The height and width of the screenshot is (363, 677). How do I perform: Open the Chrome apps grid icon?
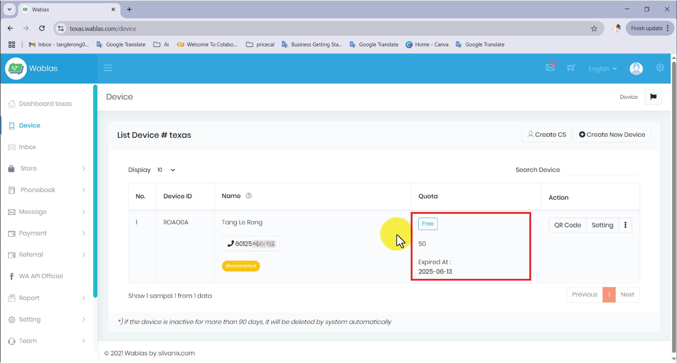pos(12,44)
